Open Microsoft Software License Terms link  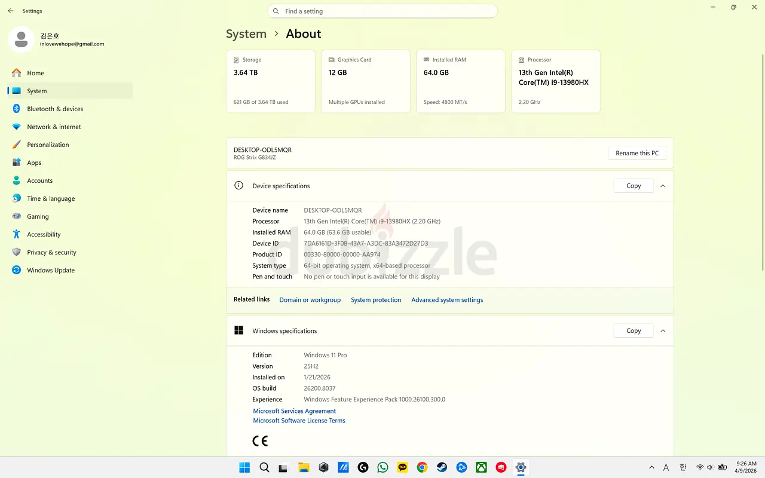point(299,421)
